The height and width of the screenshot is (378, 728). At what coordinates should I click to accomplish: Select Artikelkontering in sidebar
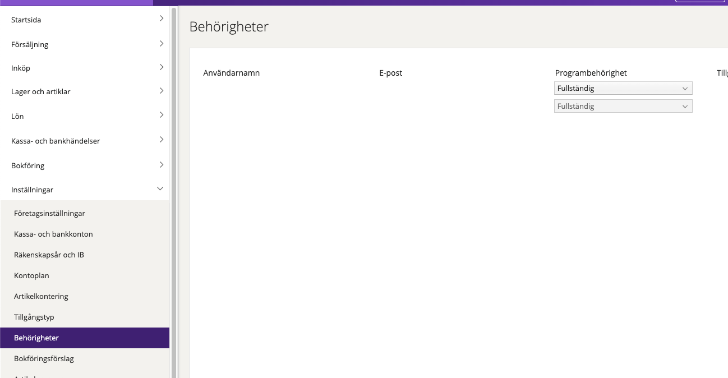point(41,296)
